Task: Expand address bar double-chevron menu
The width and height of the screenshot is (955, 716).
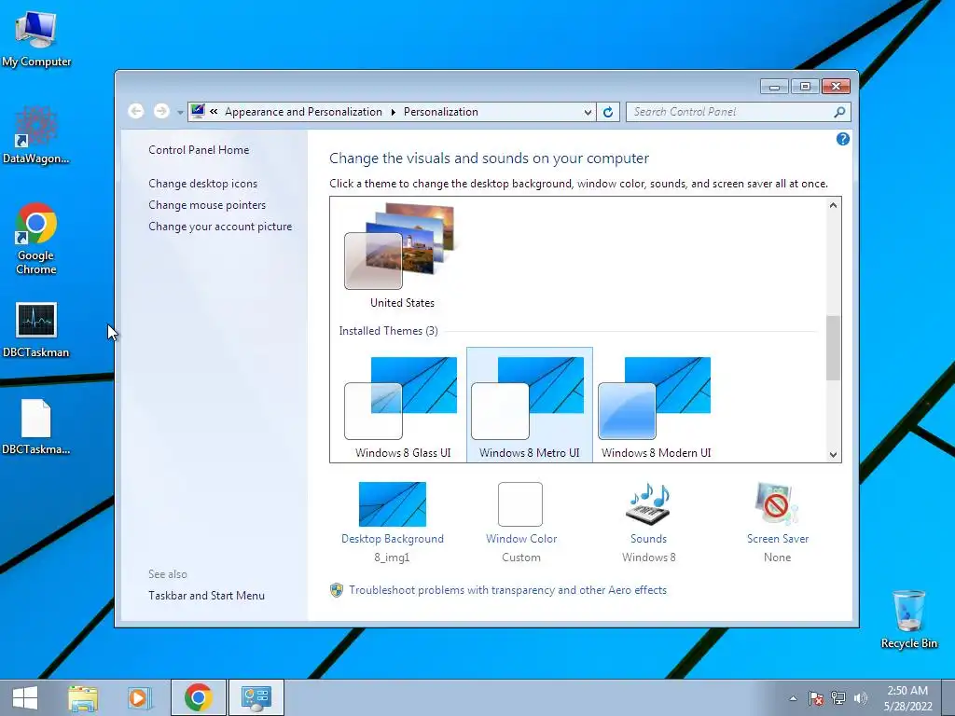Action: (x=214, y=112)
